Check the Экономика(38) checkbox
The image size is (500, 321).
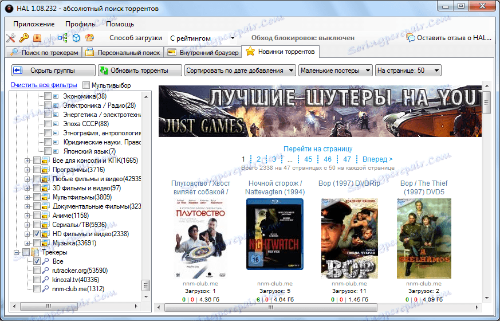[48, 96]
